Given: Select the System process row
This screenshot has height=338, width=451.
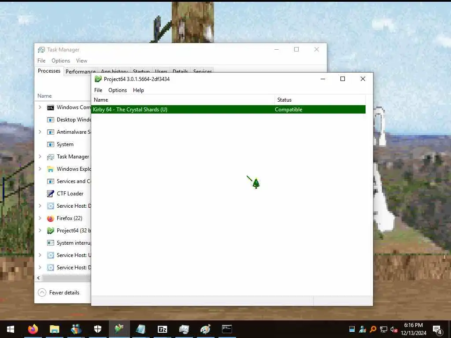Looking at the screenshot, I should (x=63, y=144).
